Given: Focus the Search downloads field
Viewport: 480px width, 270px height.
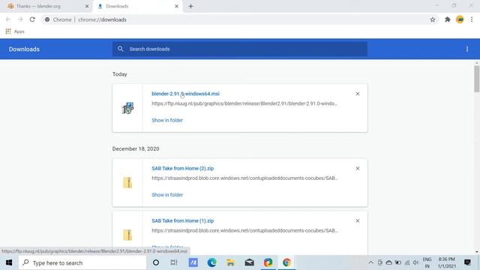Looking at the screenshot, I should tap(240, 49).
